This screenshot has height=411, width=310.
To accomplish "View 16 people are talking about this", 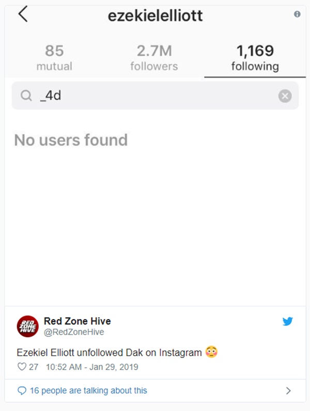I will click(88, 390).
